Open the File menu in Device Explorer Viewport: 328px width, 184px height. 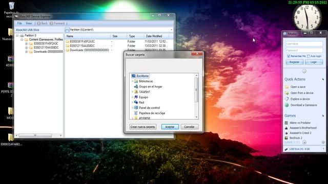point(19,23)
